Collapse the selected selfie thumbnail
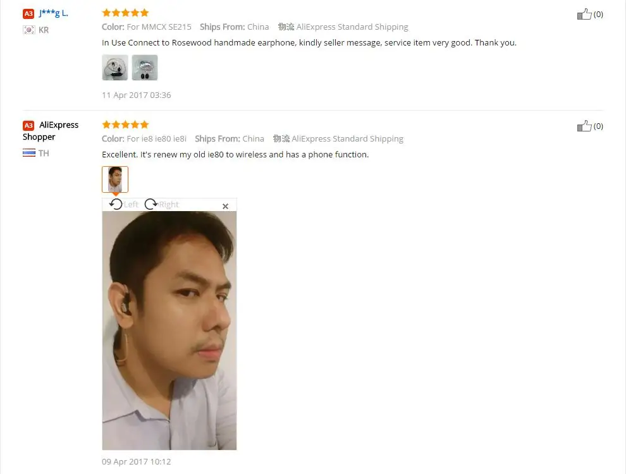626x474 pixels. click(115, 179)
